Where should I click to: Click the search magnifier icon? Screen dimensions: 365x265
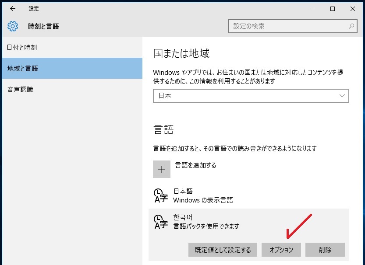pyautogui.click(x=351, y=26)
